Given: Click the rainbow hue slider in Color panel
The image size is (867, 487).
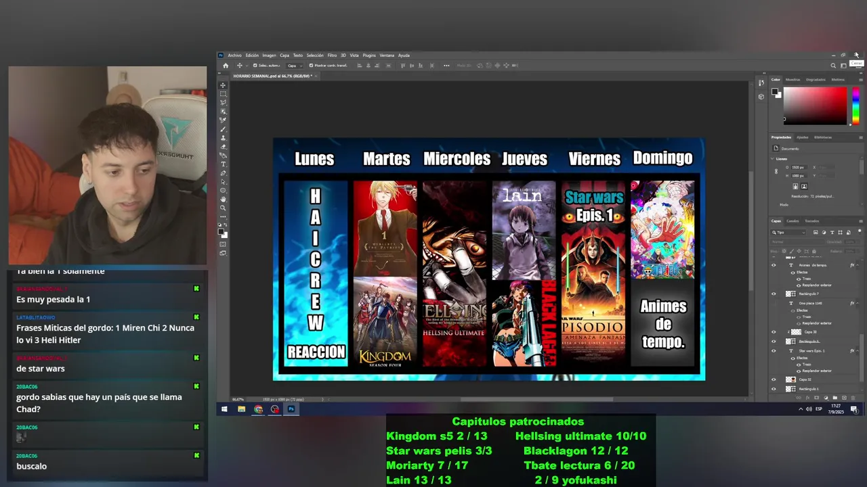Looking at the screenshot, I should point(855,106).
